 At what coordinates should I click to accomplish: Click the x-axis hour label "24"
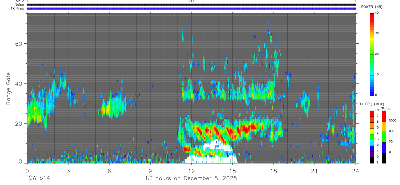point(355,171)
